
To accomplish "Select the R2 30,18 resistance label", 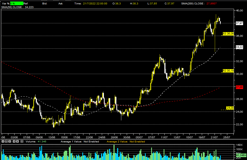I will pos(228,71).
